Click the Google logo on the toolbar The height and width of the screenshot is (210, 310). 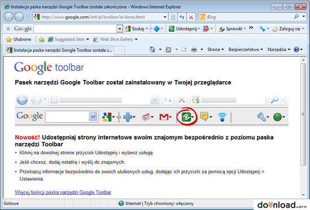pyautogui.click(x=23, y=29)
